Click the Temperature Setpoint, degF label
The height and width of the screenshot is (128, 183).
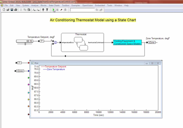41,37
